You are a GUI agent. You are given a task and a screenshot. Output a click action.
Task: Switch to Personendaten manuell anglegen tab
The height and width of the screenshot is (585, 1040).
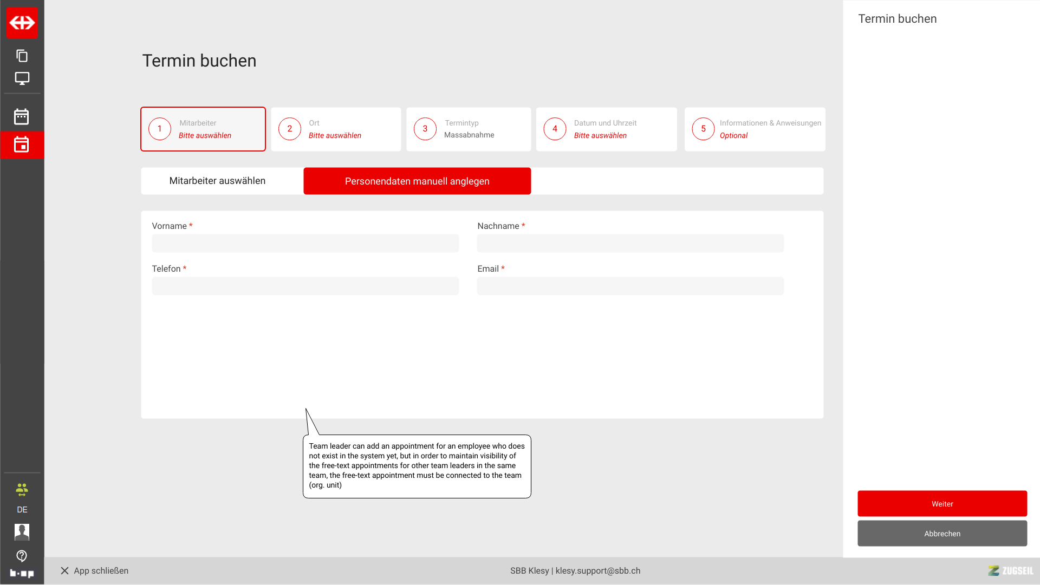point(417,181)
